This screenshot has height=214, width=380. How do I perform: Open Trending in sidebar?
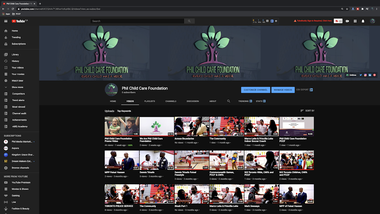(20, 38)
